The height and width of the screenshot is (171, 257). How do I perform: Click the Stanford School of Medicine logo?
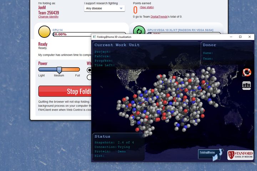[240, 155]
